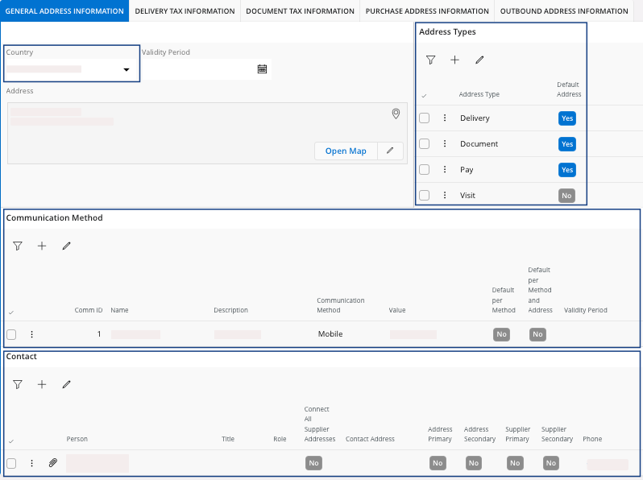Open the Validity Period calendar picker
Image resolution: width=643 pixels, height=480 pixels.
(x=262, y=69)
